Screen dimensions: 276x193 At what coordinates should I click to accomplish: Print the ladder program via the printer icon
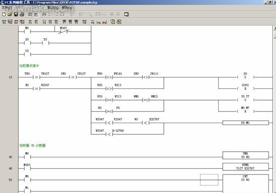point(22,15)
